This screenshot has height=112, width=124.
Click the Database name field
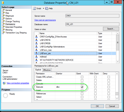[x=92, y=24]
